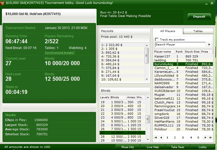Switch to the Tables tab
Image resolution: width=217 pixels, height=150 pixels.
pos(198,31)
